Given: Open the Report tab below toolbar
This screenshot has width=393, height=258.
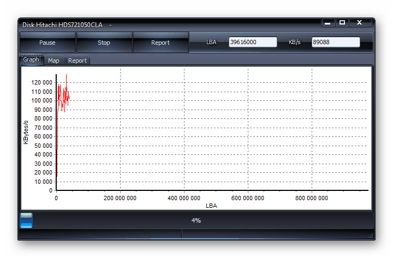Looking at the screenshot, I should click(77, 61).
